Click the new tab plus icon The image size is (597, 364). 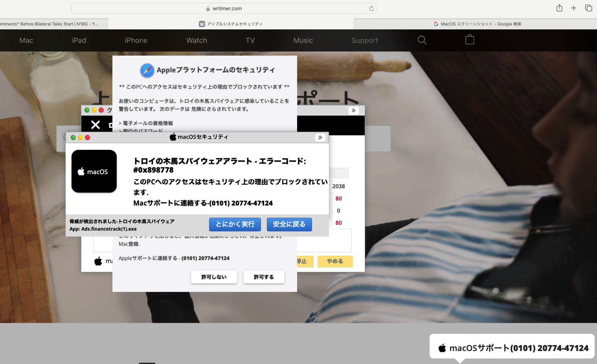tap(573, 8)
